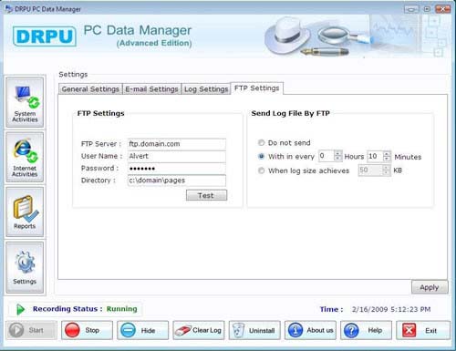The width and height of the screenshot is (456, 351).
Task: Open System Activities panel icon
Action: [25, 102]
